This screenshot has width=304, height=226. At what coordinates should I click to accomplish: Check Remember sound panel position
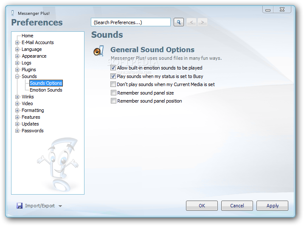pyautogui.click(x=113, y=101)
